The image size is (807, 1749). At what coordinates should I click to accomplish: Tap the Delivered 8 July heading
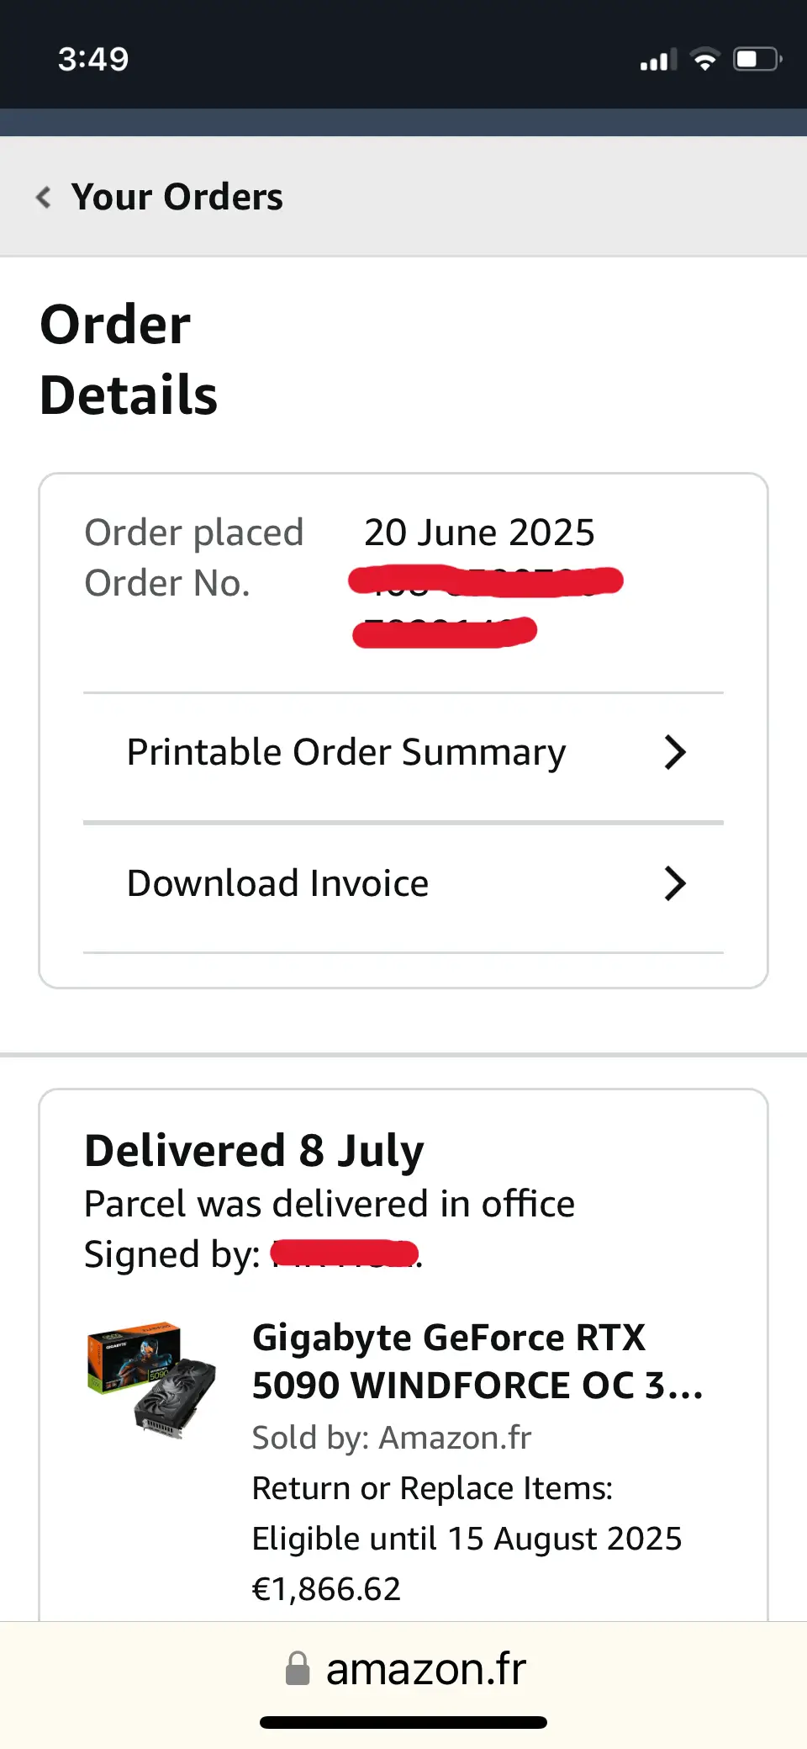click(x=254, y=1152)
